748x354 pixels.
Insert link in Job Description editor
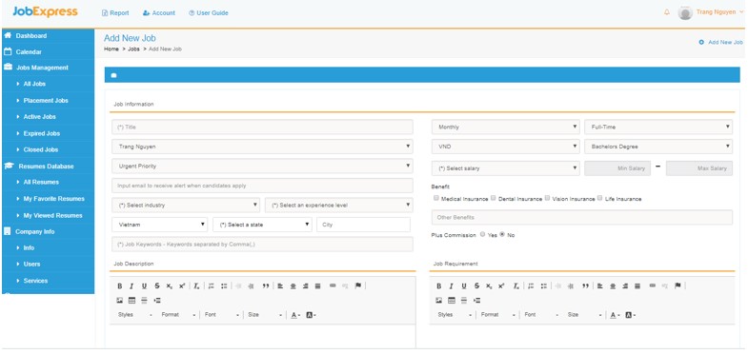[x=333, y=285]
